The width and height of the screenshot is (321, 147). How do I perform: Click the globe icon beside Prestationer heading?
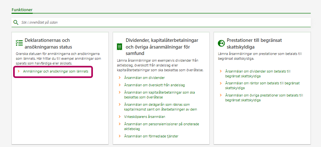tap(221, 43)
